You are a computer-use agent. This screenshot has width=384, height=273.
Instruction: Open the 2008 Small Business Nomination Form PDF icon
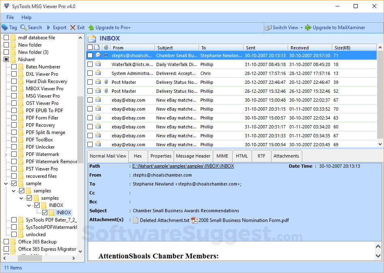194,220
